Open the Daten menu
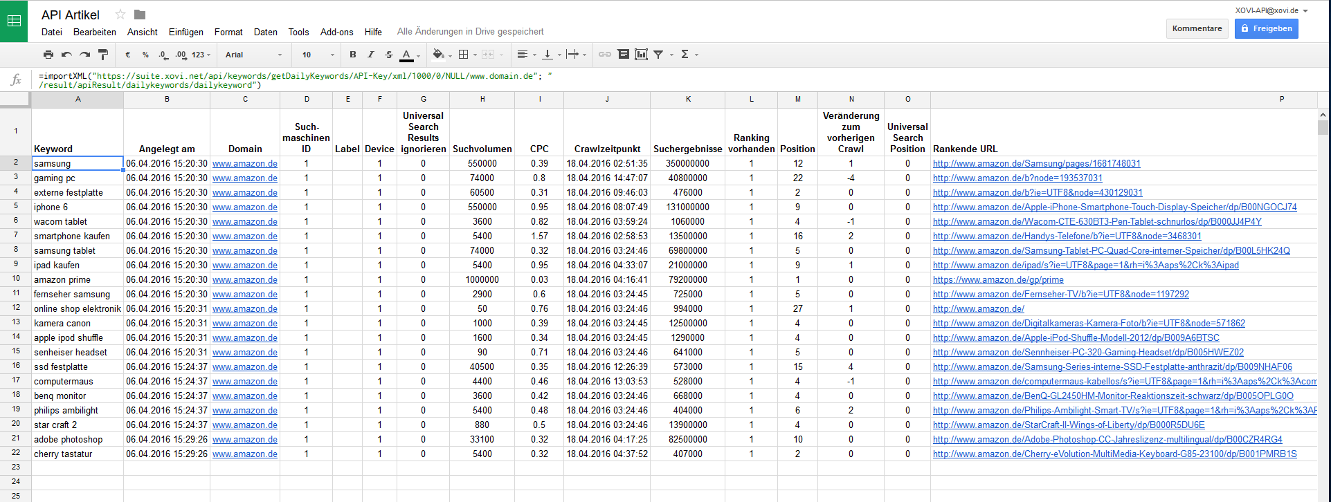 (266, 32)
